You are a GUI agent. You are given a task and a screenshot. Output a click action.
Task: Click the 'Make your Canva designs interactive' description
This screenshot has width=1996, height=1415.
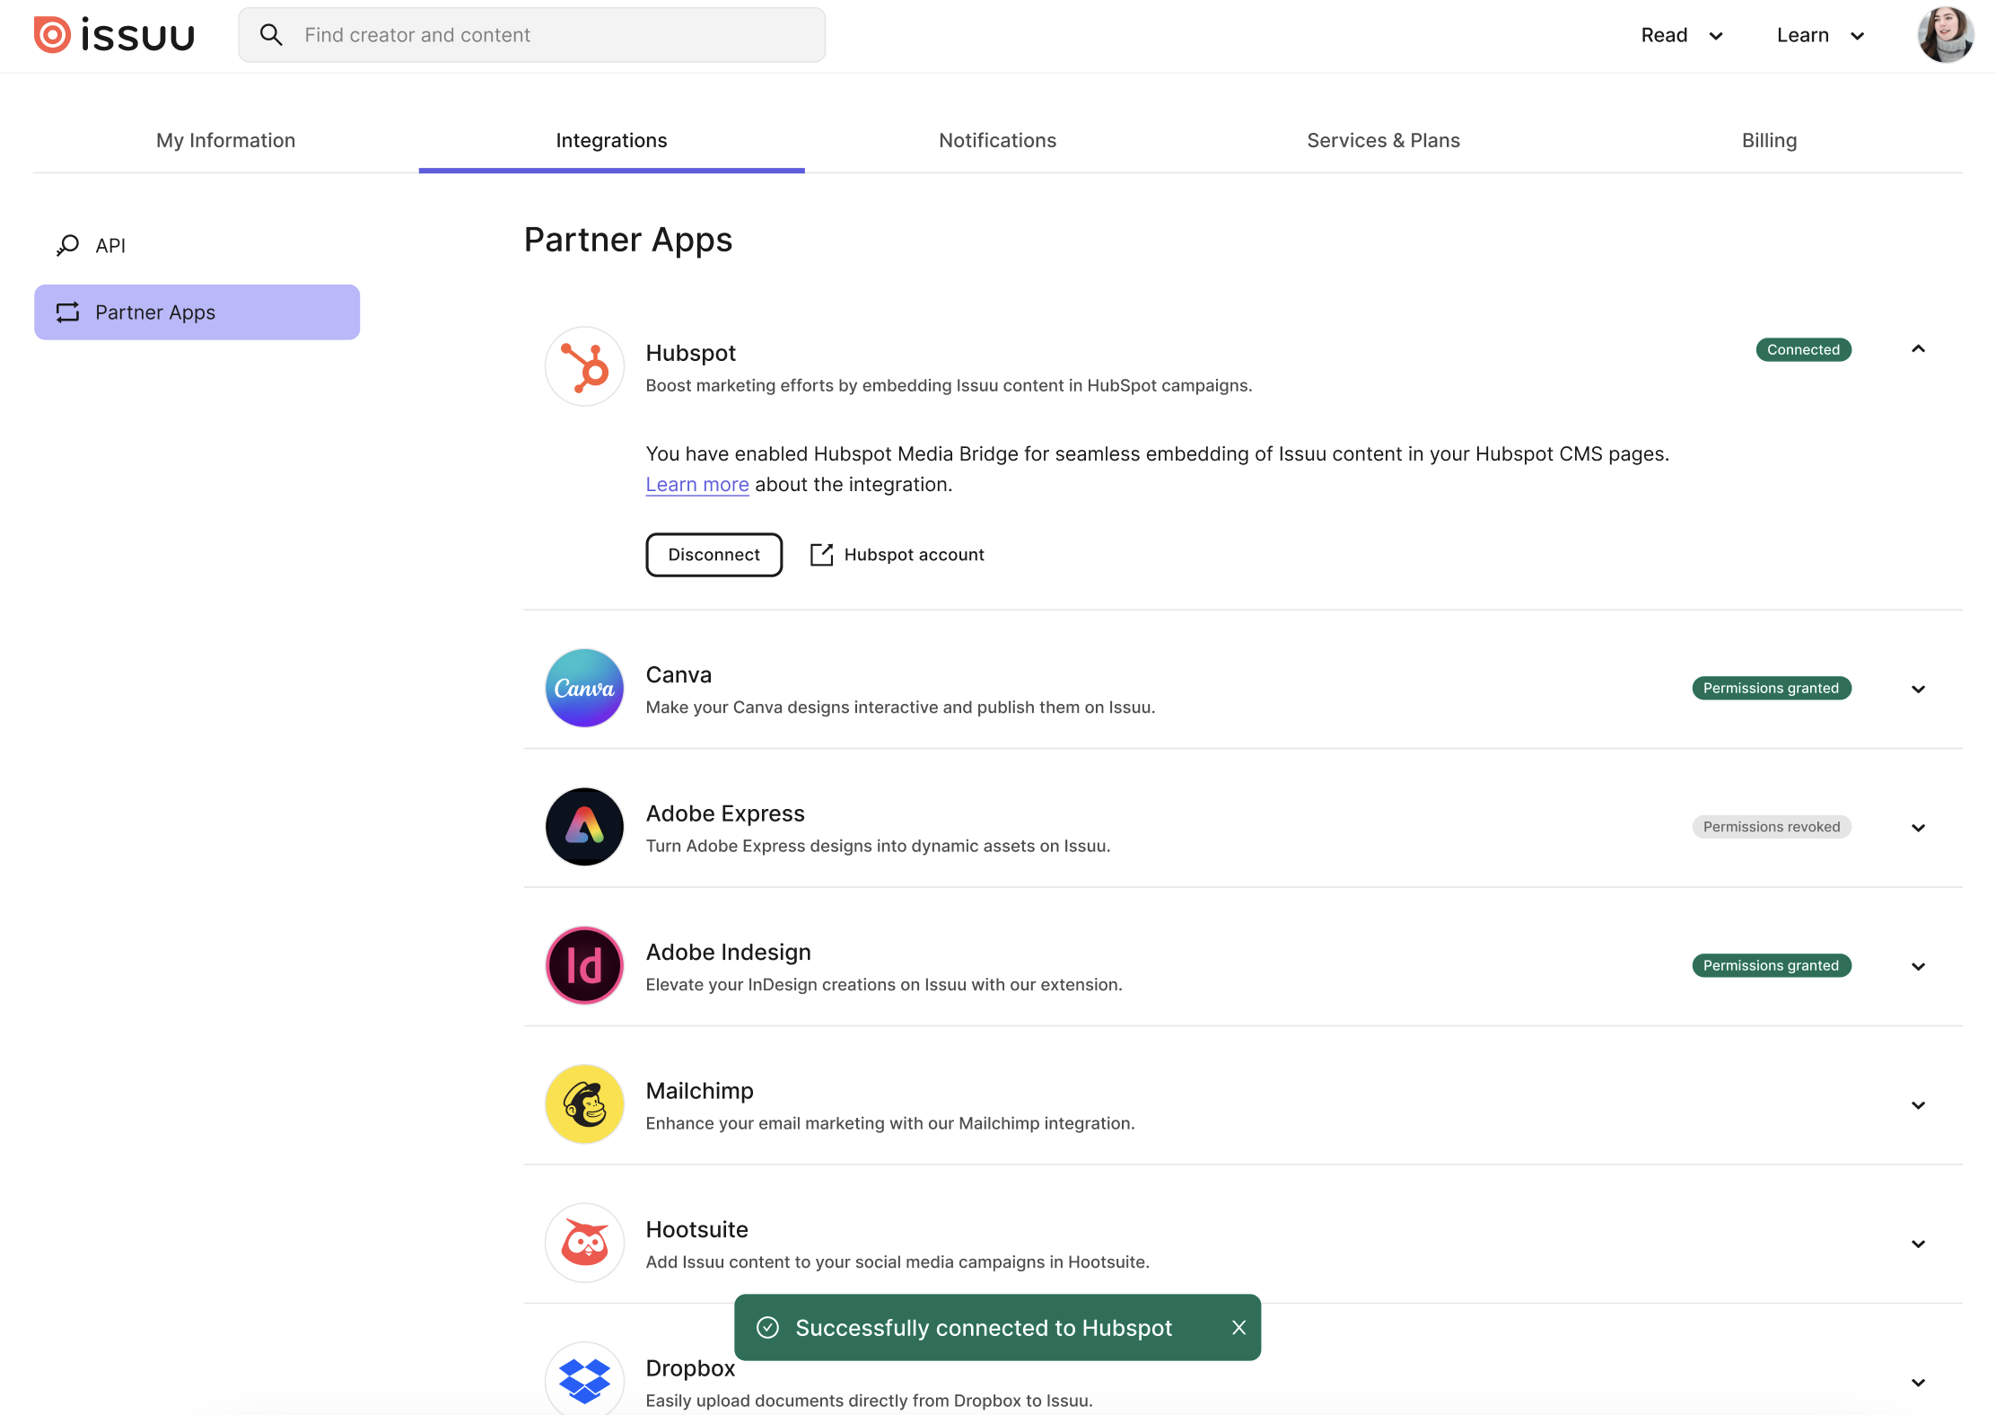[x=900, y=707]
